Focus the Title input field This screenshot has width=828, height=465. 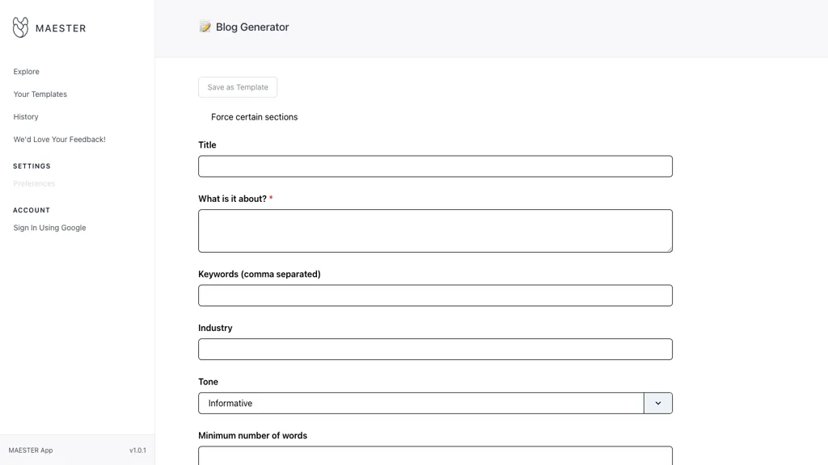(x=435, y=166)
